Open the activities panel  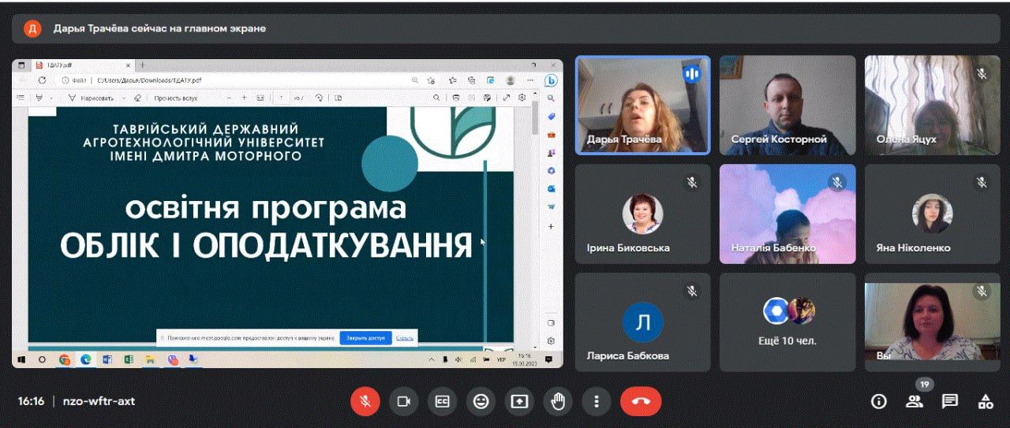(986, 401)
